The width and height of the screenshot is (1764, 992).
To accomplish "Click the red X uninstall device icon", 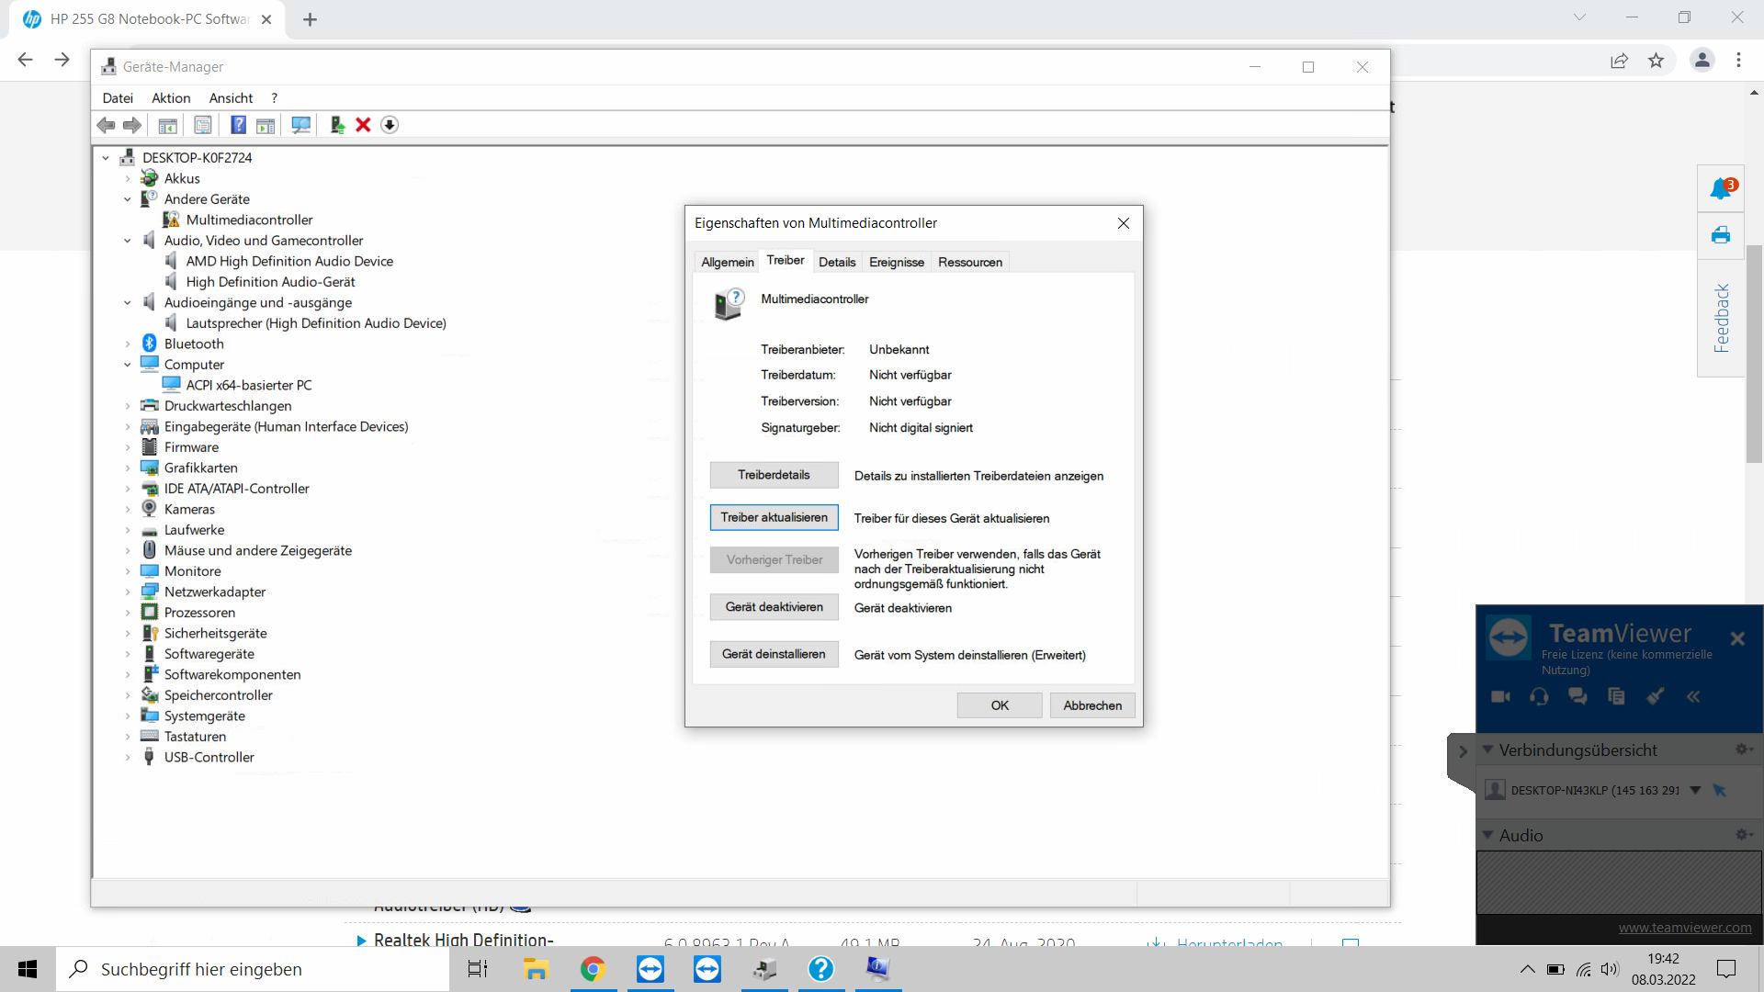I will (x=363, y=125).
